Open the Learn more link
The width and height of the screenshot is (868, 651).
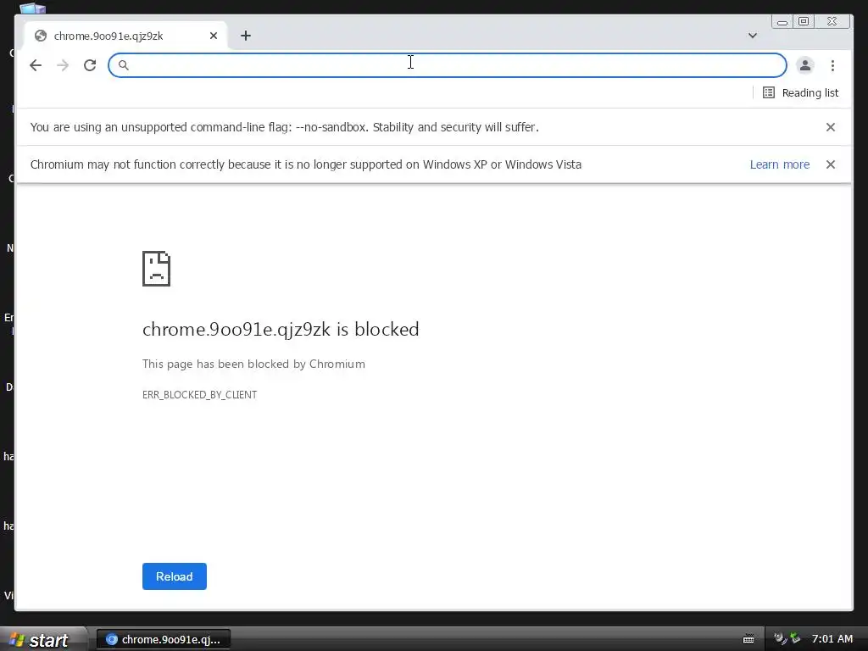(x=780, y=164)
